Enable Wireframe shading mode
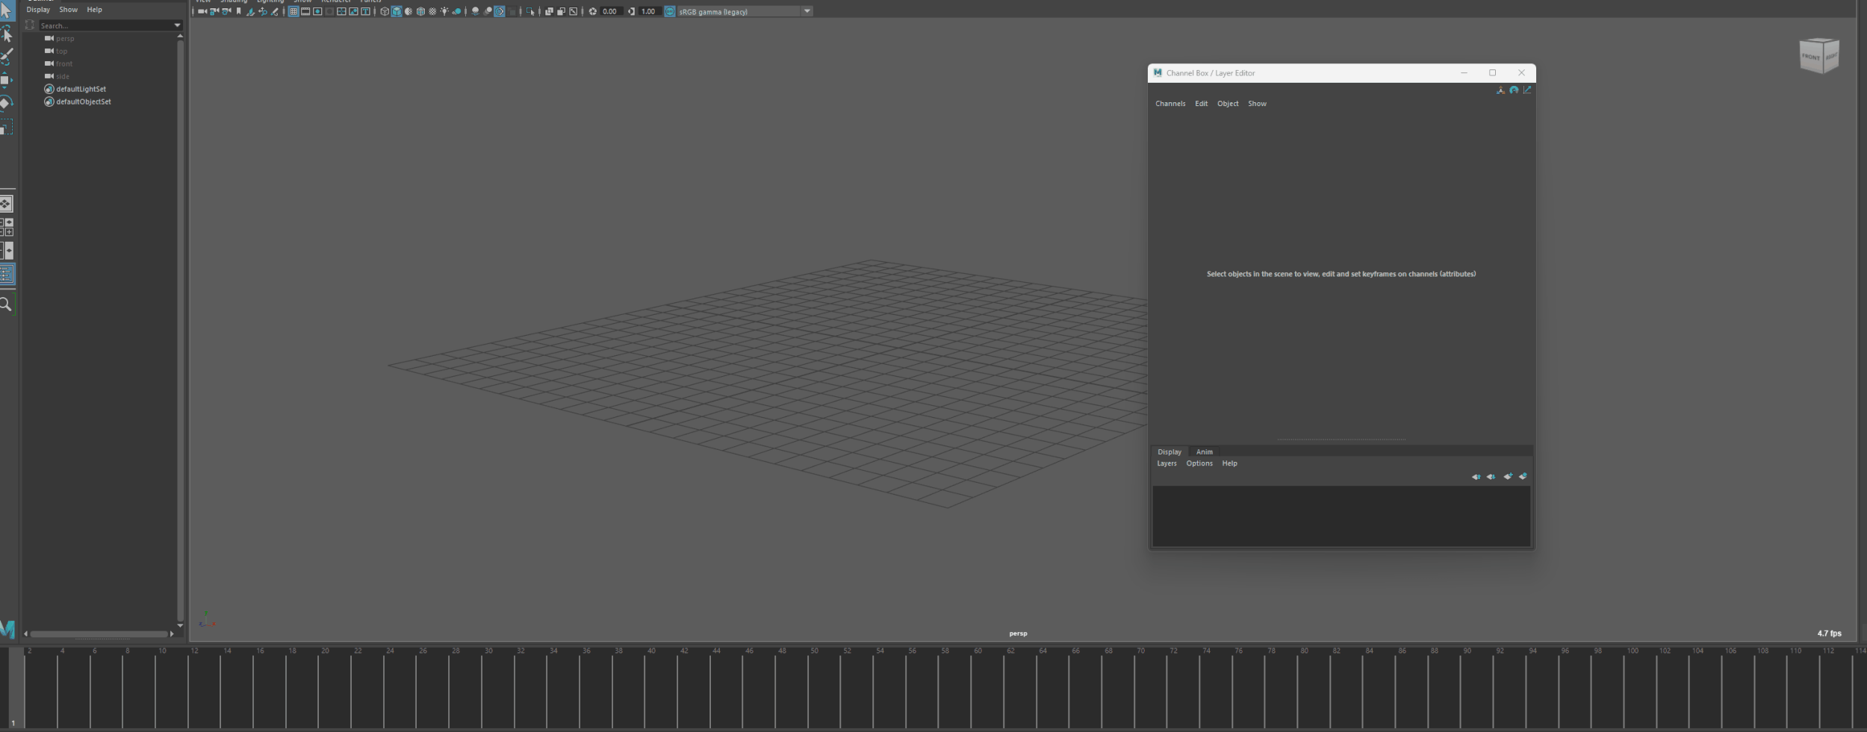The width and height of the screenshot is (1867, 732). 385,11
